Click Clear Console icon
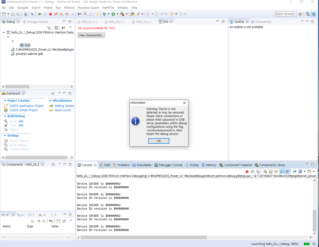 tap(265, 171)
